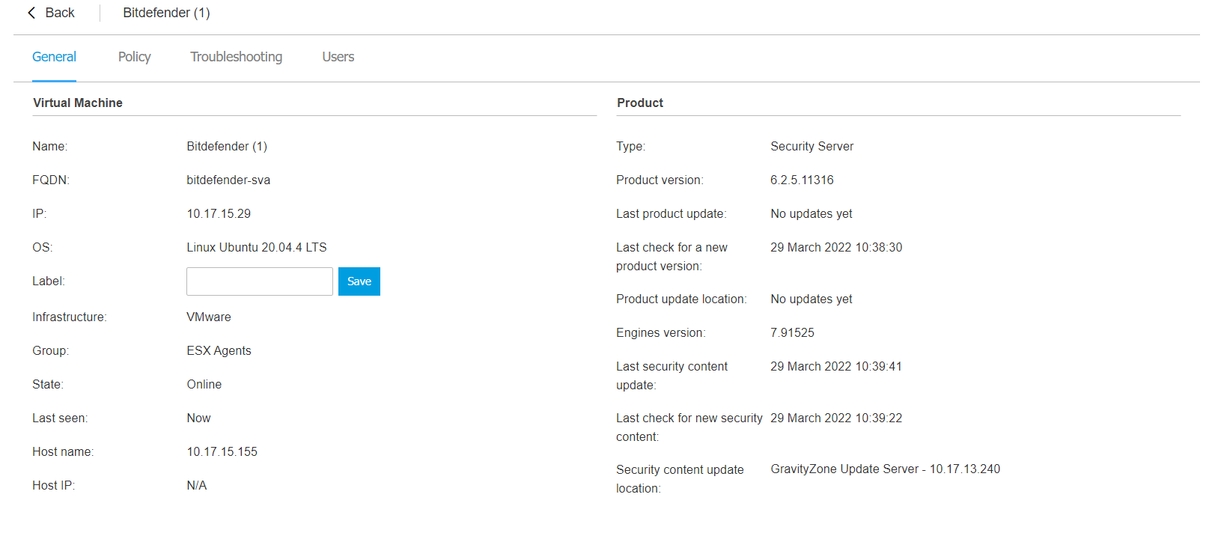1212x533 pixels.
Task: Click the Virtual Machine section heading
Action: pos(78,103)
